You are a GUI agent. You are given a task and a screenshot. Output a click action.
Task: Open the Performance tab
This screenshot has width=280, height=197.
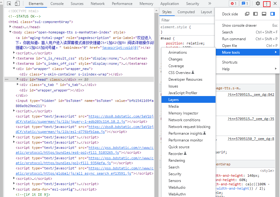[x=122, y=4]
